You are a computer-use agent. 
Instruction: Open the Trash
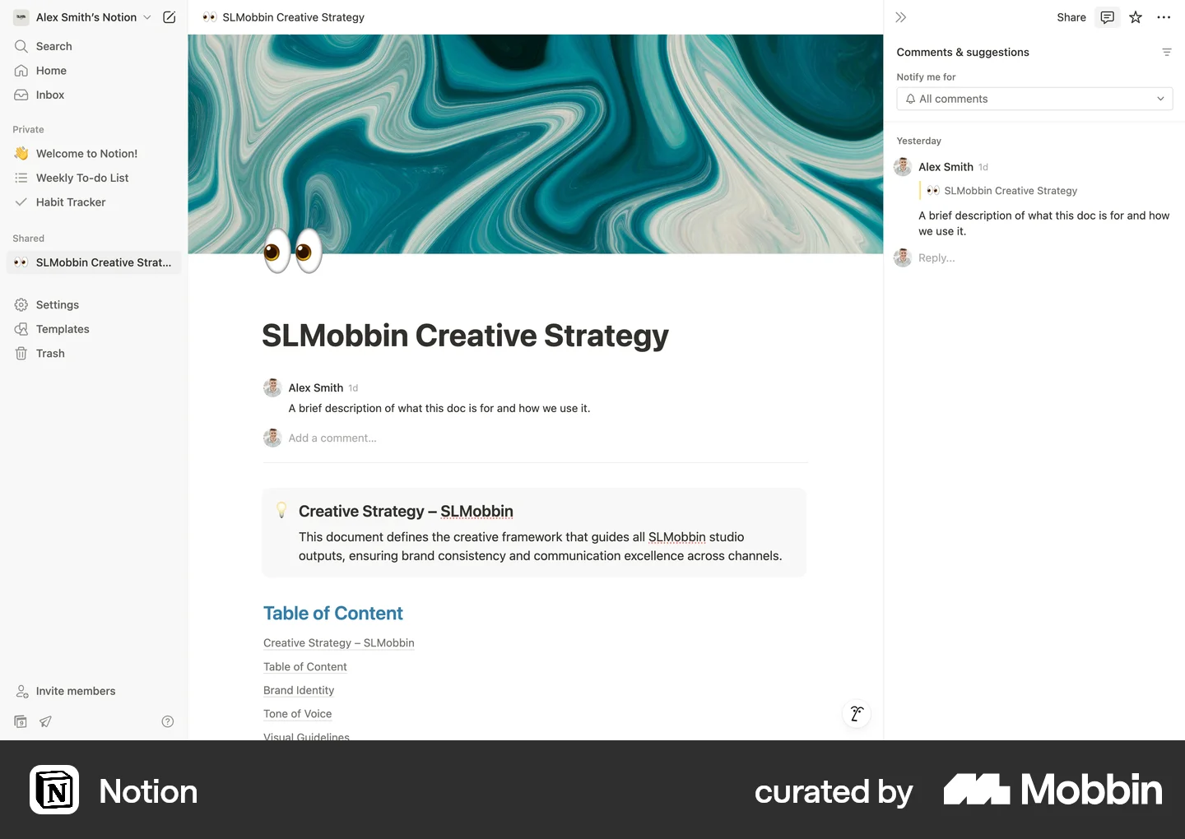94,353
